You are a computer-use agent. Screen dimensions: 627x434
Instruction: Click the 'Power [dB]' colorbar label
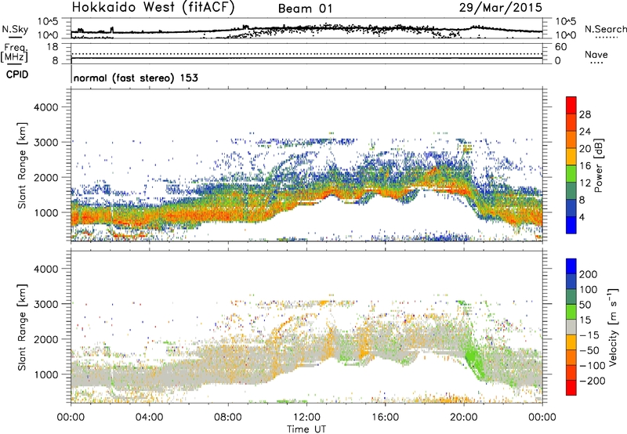[x=599, y=165]
